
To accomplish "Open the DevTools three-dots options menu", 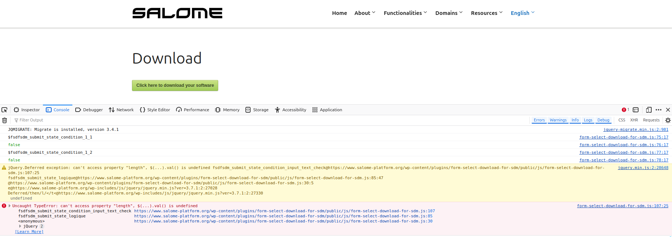I will 659,110.
